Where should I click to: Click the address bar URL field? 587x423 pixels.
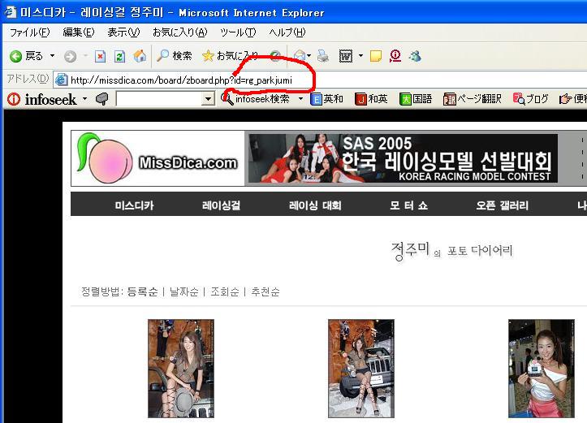point(187,80)
